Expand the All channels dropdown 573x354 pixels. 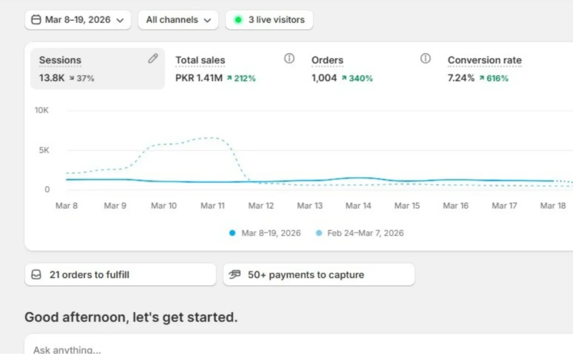(x=178, y=20)
